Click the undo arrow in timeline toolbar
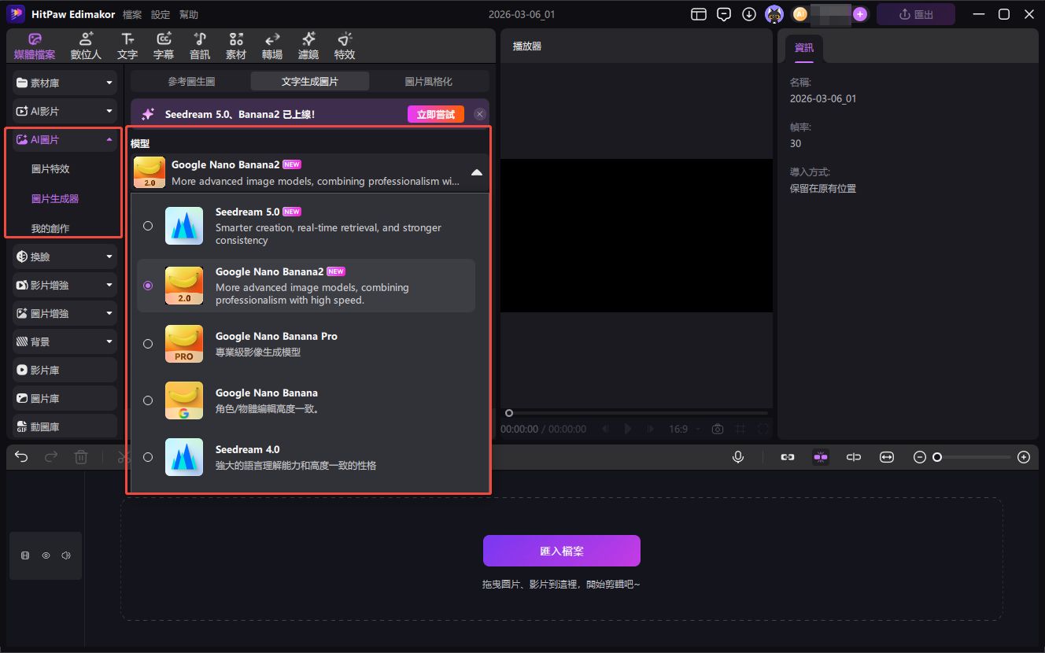This screenshot has height=653, width=1045. 21,457
